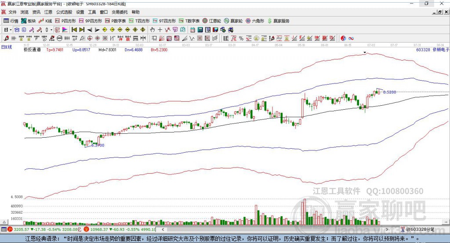This screenshot has height=243, width=450.
Task: Select the Gann fan lines tool
Action: point(162,38)
